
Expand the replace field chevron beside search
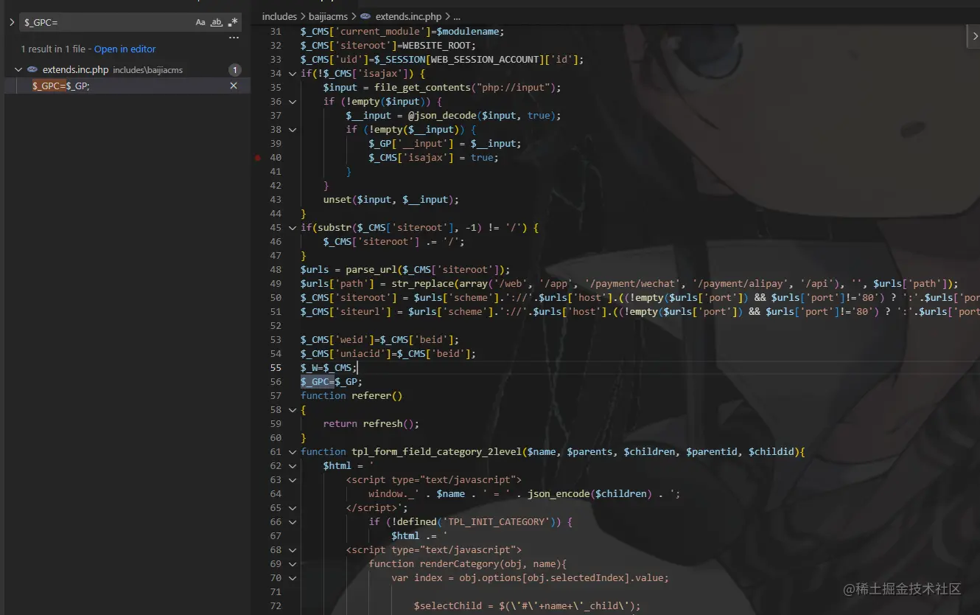coord(12,23)
